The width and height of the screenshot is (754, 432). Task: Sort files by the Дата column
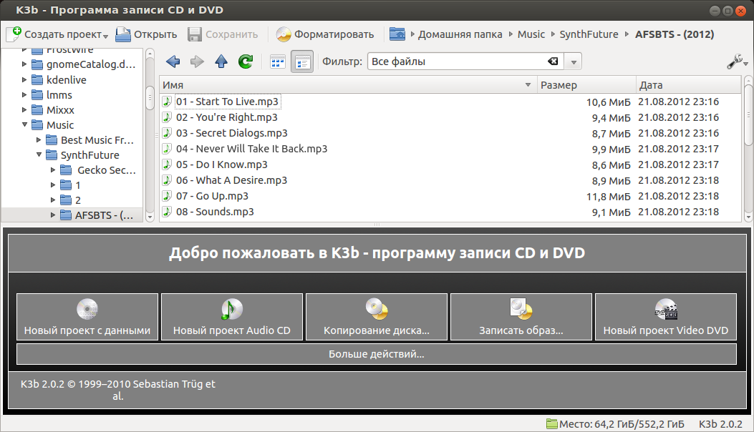tap(688, 85)
